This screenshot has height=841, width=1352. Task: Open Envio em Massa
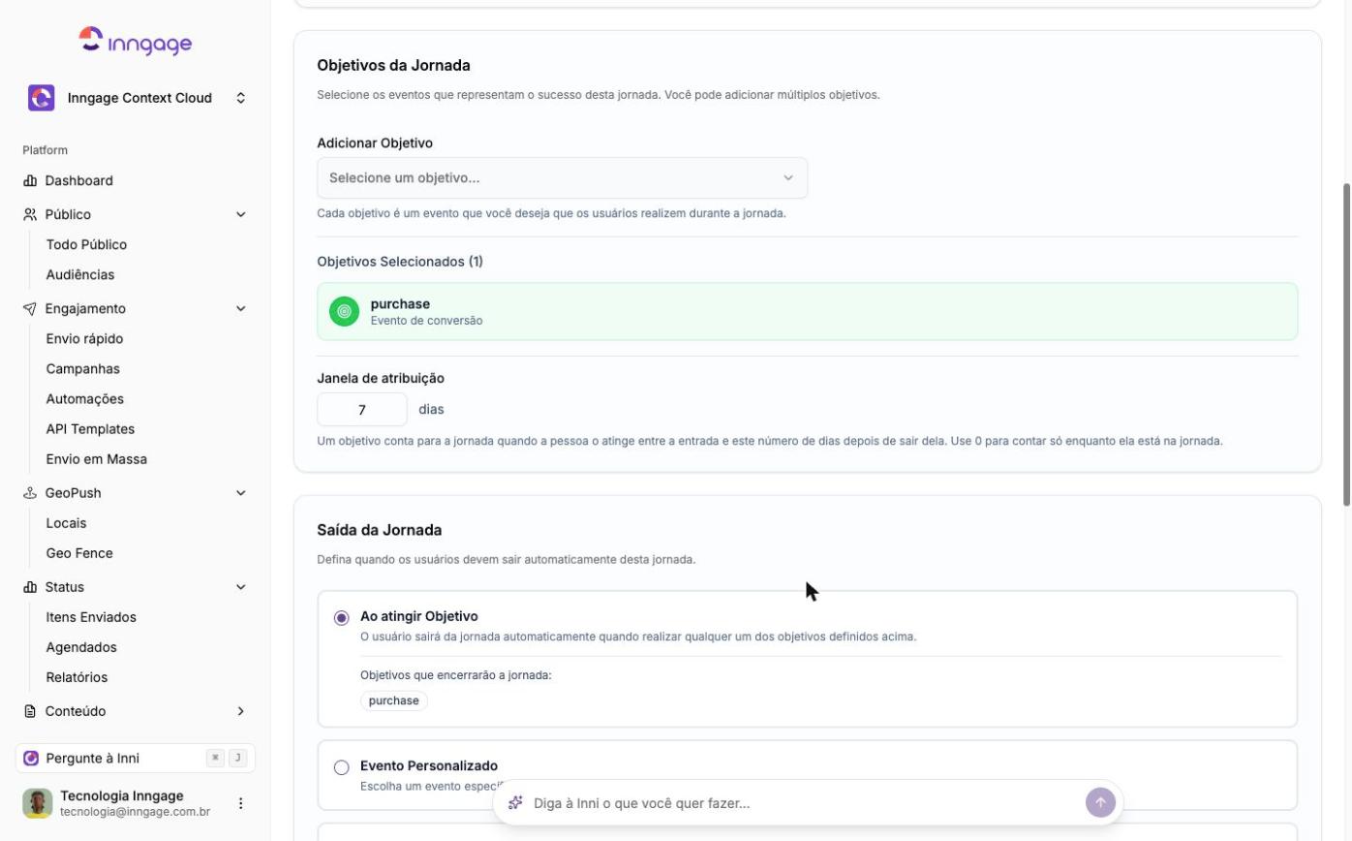(97, 459)
